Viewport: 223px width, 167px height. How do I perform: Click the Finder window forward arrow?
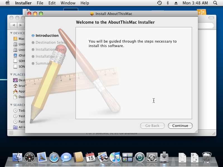21,25
